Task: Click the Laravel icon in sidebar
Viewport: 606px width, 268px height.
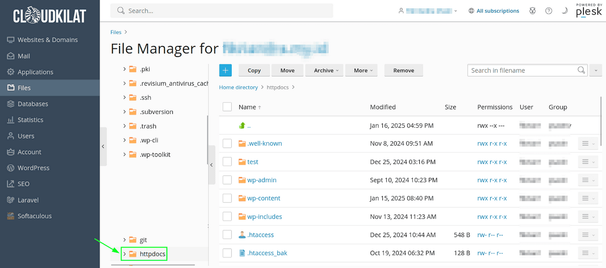Action: 10,200
